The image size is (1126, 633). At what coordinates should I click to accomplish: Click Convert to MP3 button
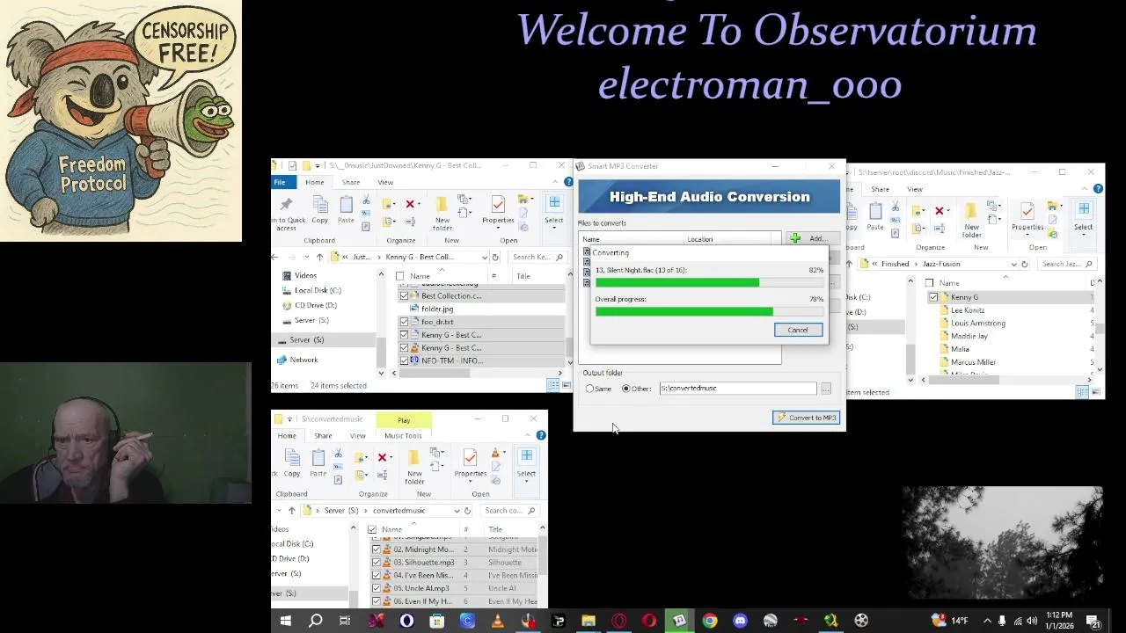(x=806, y=418)
